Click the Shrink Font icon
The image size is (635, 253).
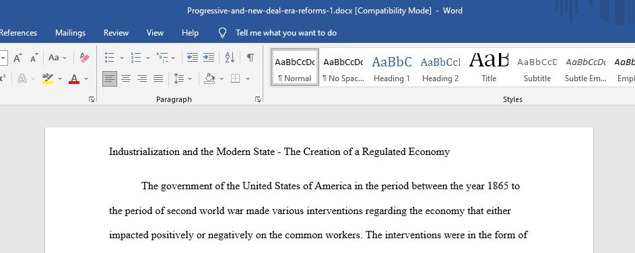34,58
